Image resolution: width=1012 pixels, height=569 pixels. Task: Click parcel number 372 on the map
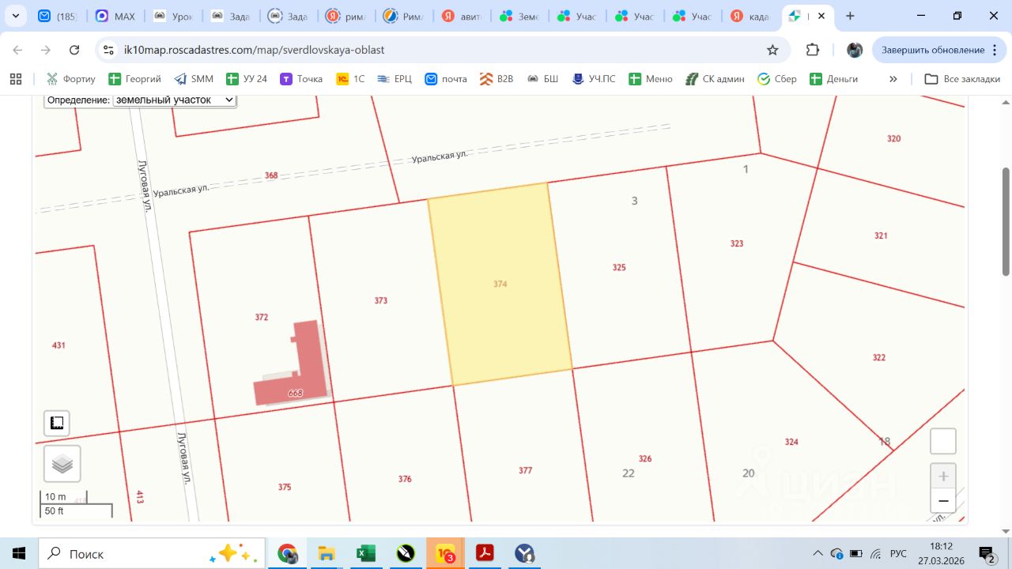pos(262,317)
